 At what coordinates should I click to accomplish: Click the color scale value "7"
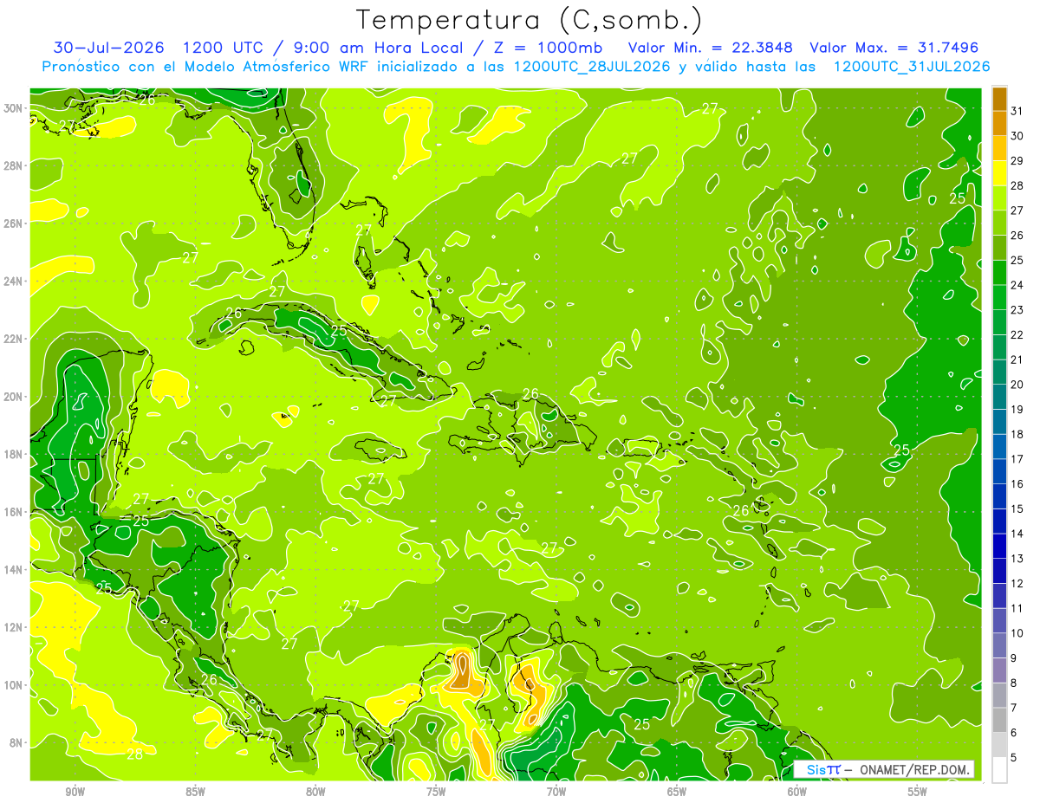tap(1014, 709)
